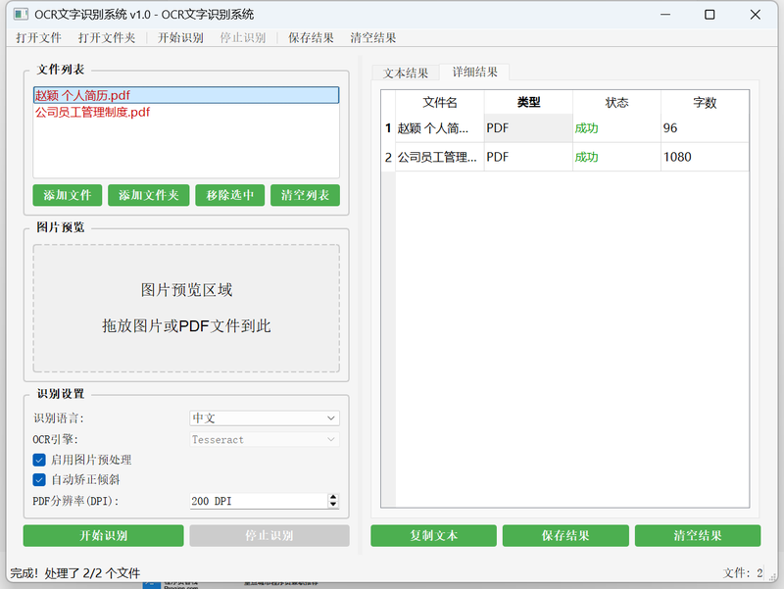This screenshot has height=589, width=784.
Task: Disable the 自动矫正倾斜 checkbox
Action: [x=39, y=480]
